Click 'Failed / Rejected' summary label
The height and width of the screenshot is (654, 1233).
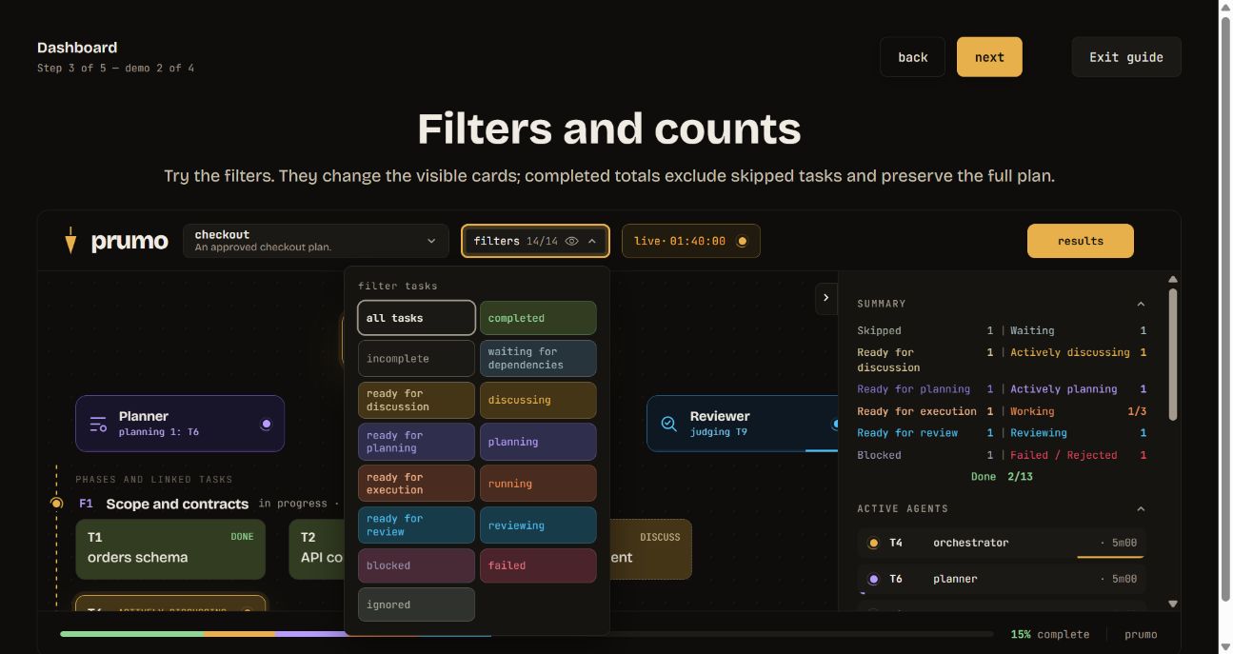click(1064, 455)
